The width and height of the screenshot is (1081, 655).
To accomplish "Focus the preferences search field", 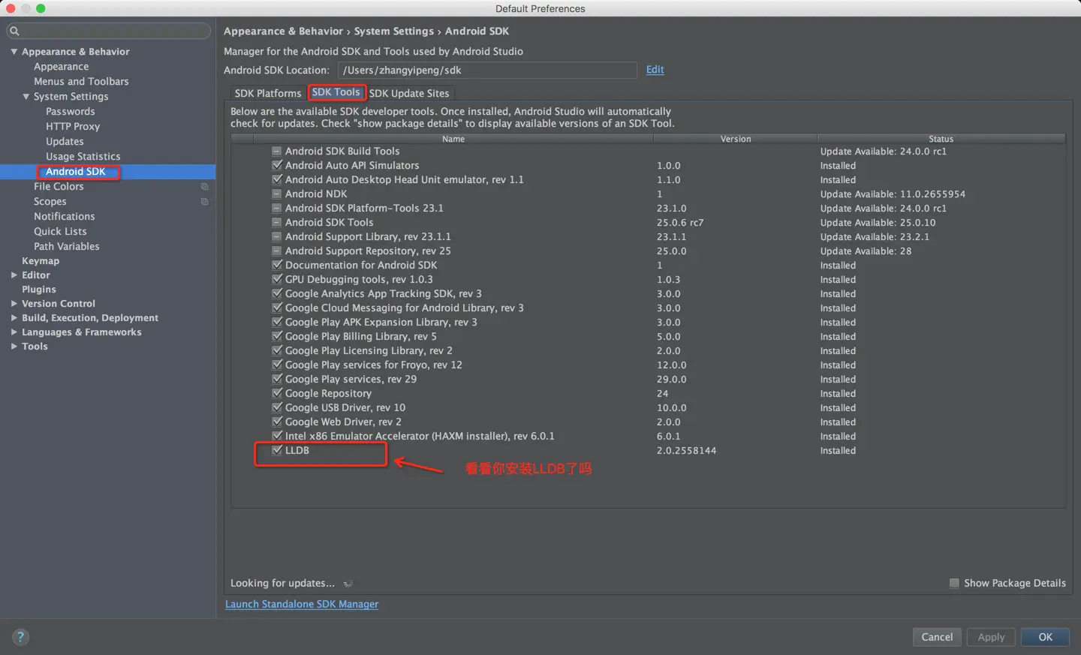I will (x=108, y=31).
